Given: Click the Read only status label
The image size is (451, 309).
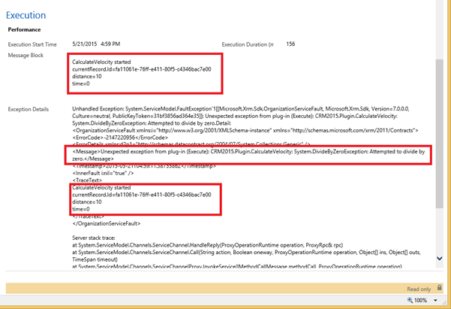Looking at the screenshot, I should pyautogui.click(x=419, y=289).
